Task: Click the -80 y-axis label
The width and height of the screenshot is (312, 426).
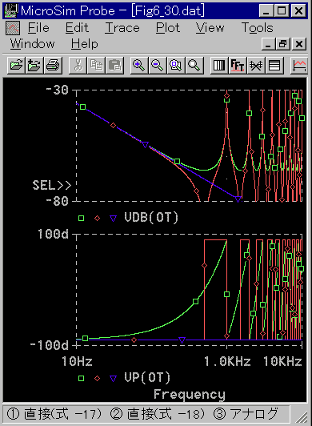Action: [57, 201]
